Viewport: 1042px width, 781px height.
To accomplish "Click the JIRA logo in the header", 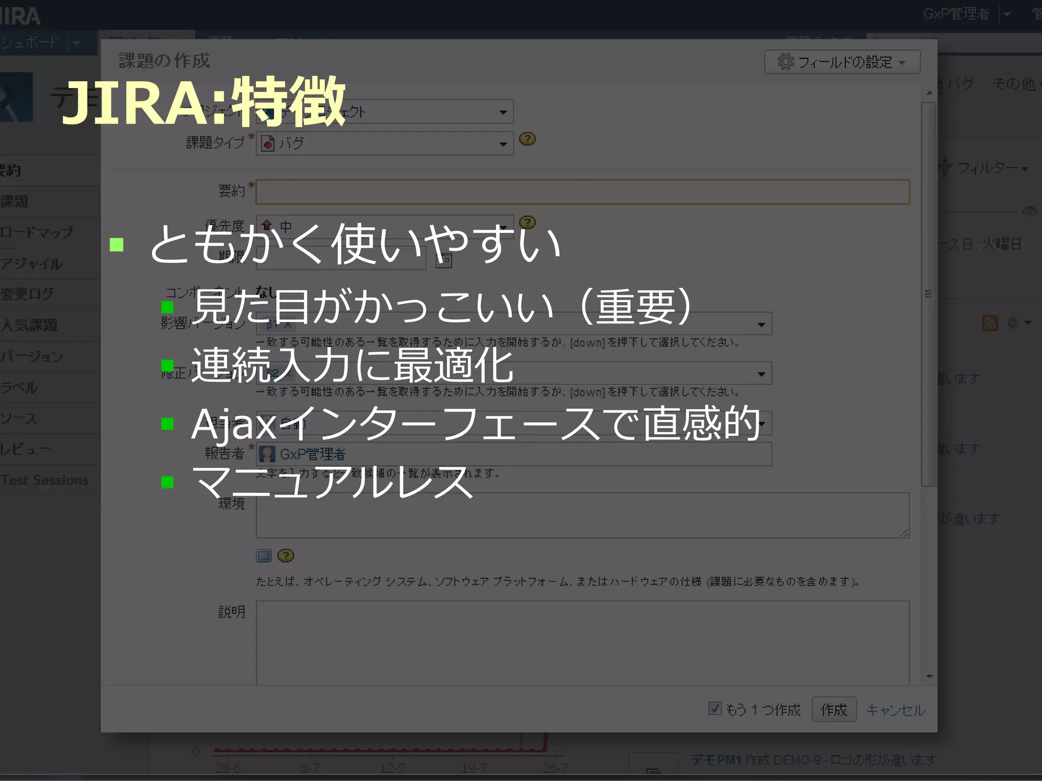I will tap(20, 16).
